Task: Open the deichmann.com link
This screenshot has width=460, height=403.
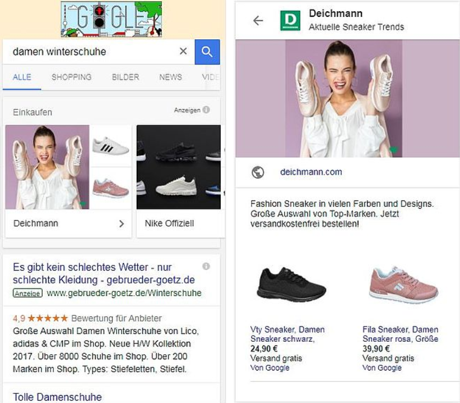Action: (311, 172)
